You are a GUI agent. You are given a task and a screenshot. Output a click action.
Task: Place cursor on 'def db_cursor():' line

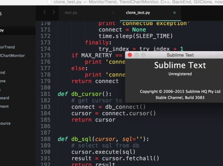[85, 94]
